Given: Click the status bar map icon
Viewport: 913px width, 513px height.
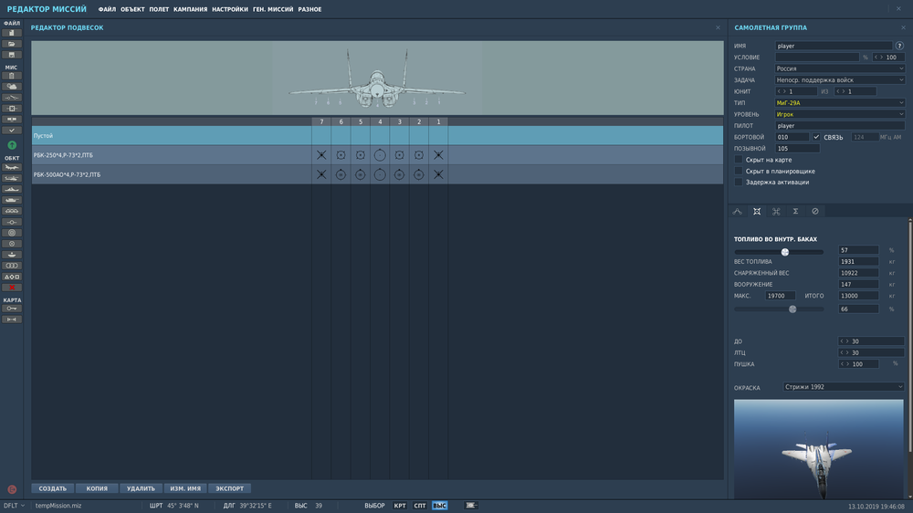Looking at the screenshot, I should click(471, 506).
